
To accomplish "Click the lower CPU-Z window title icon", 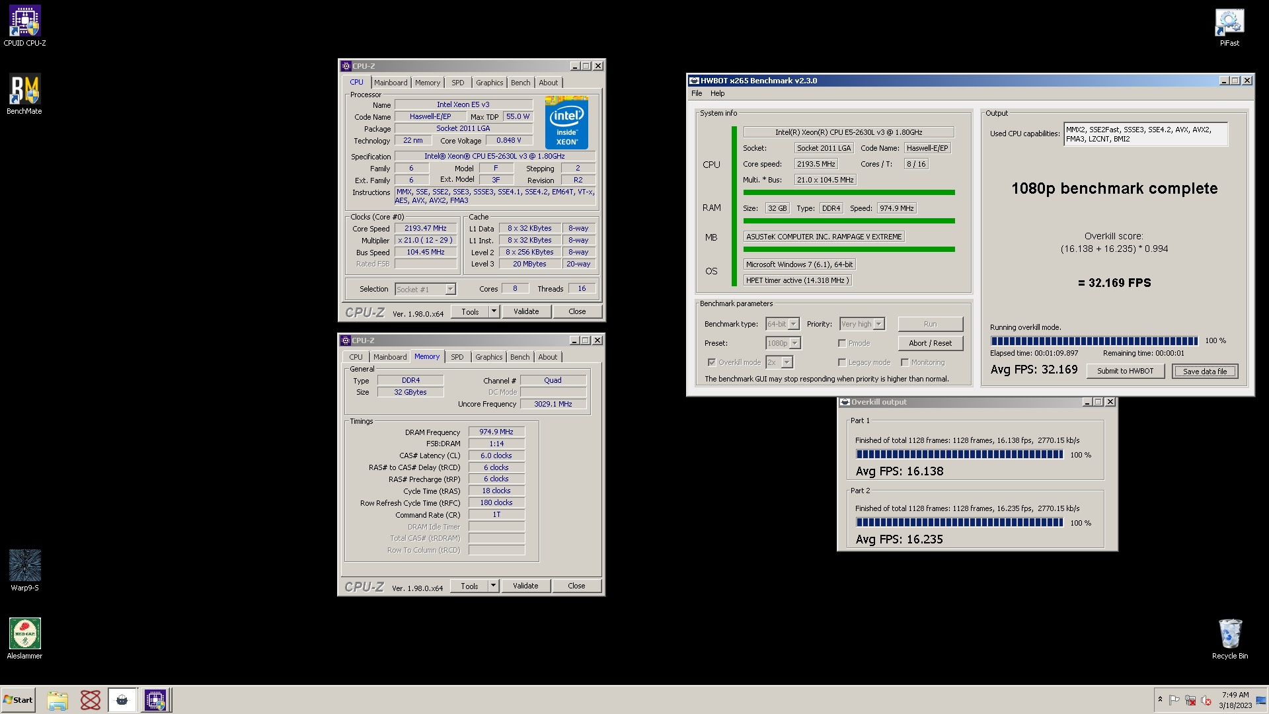I will click(345, 340).
